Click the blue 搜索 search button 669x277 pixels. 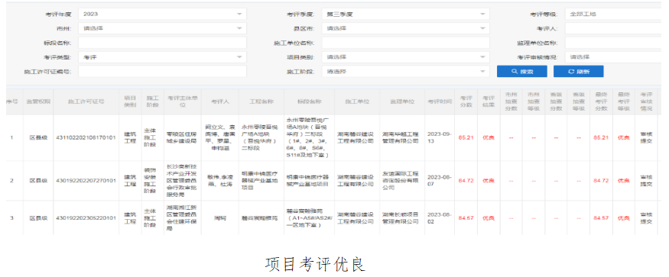(x=521, y=72)
